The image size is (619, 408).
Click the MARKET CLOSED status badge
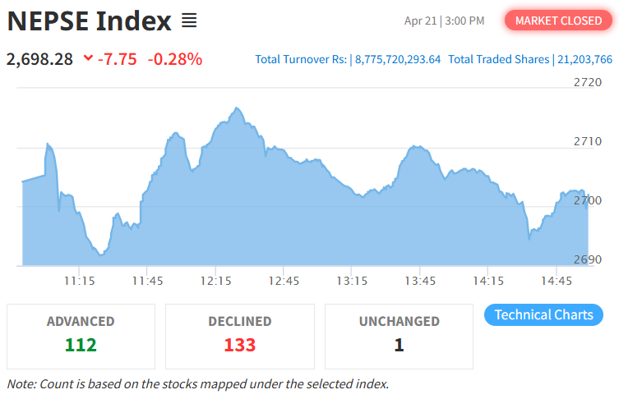[558, 21]
